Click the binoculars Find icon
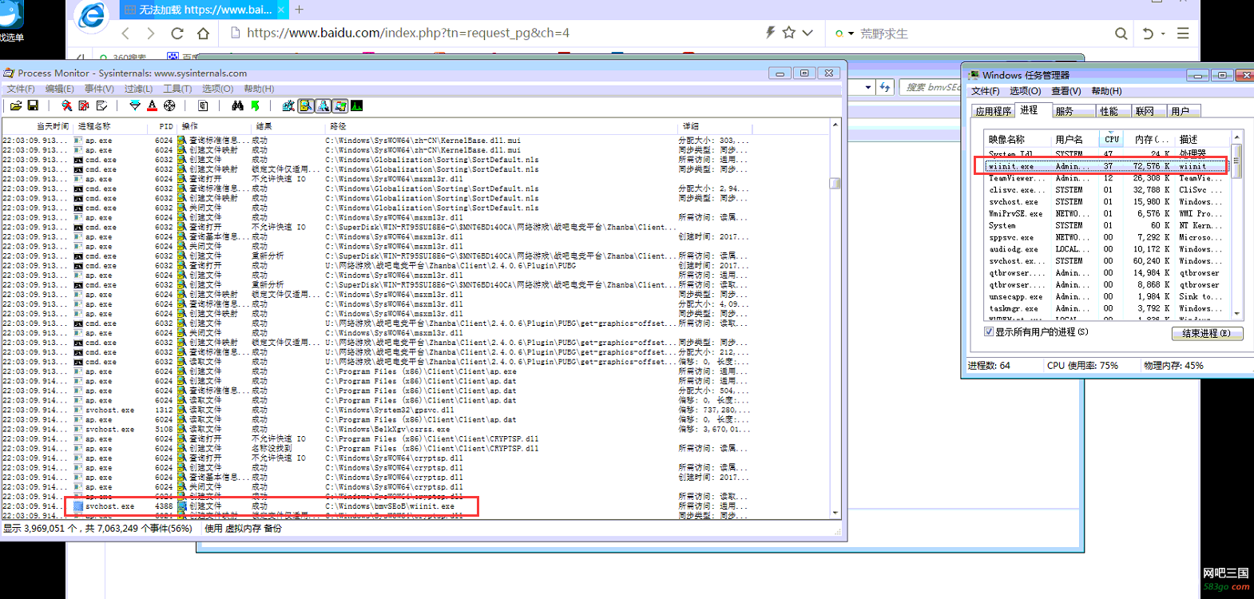This screenshot has width=1254, height=599. pyautogui.click(x=237, y=105)
